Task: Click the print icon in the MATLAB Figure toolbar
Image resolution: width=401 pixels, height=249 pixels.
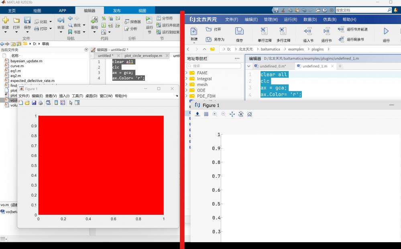Action: tap(41, 103)
